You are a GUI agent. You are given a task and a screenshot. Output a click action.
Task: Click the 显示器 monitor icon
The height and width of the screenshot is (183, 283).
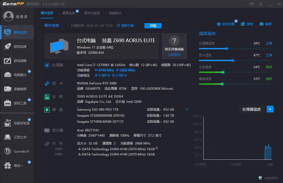point(47,130)
